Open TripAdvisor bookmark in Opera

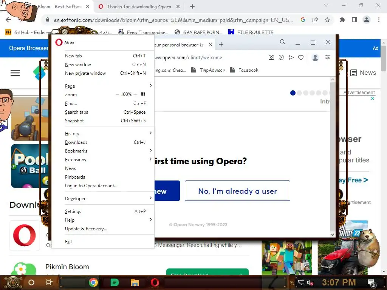click(x=208, y=70)
